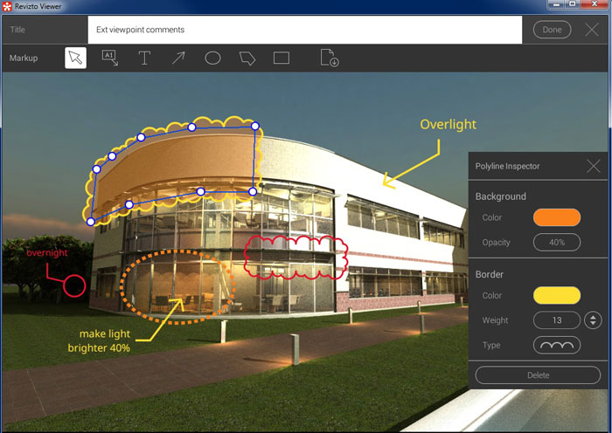This screenshot has width=612, height=433.
Task: Adjust border weight with the stepper arrows
Action: 593,320
